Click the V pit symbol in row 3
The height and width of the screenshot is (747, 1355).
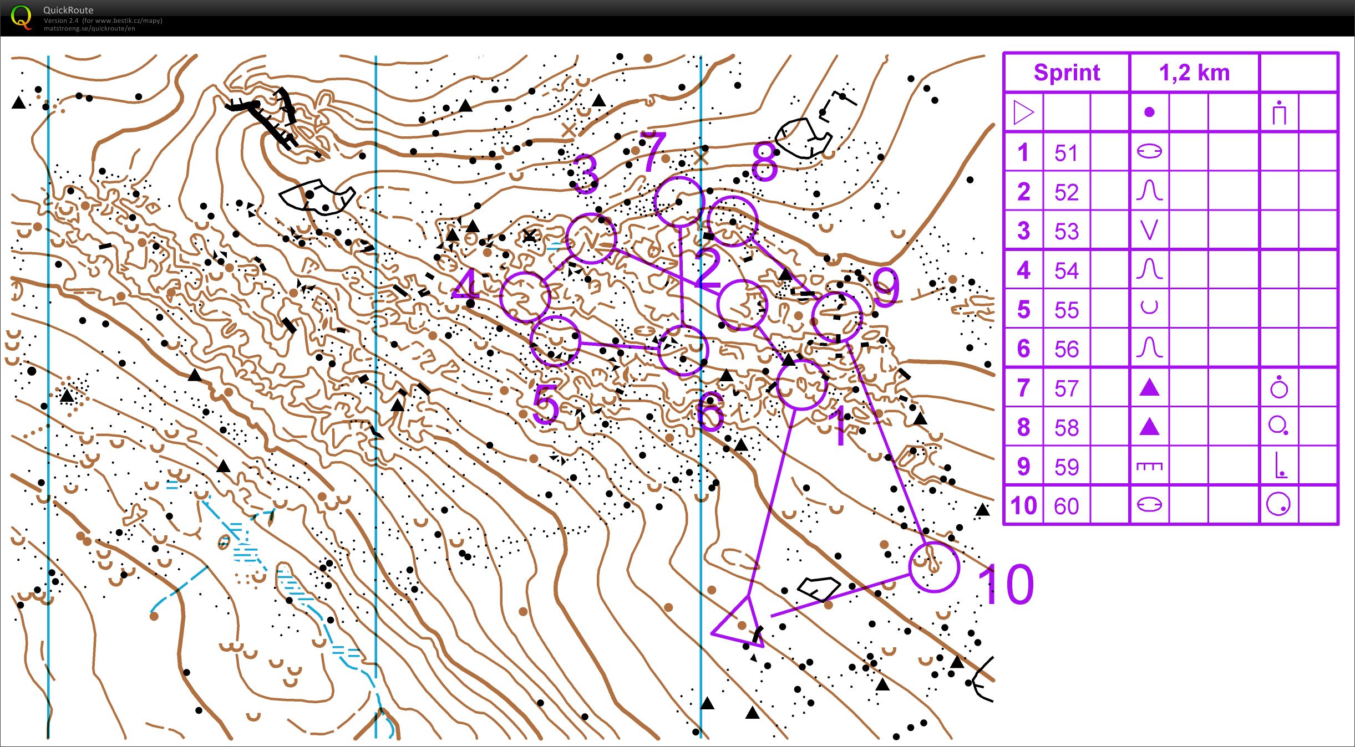coord(1149,230)
